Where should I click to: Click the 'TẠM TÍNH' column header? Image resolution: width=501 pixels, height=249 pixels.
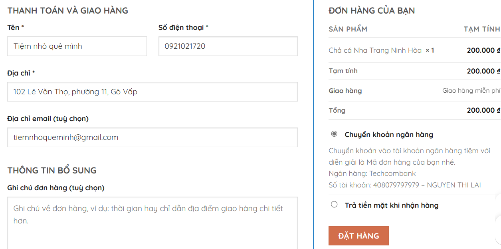point(482,29)
